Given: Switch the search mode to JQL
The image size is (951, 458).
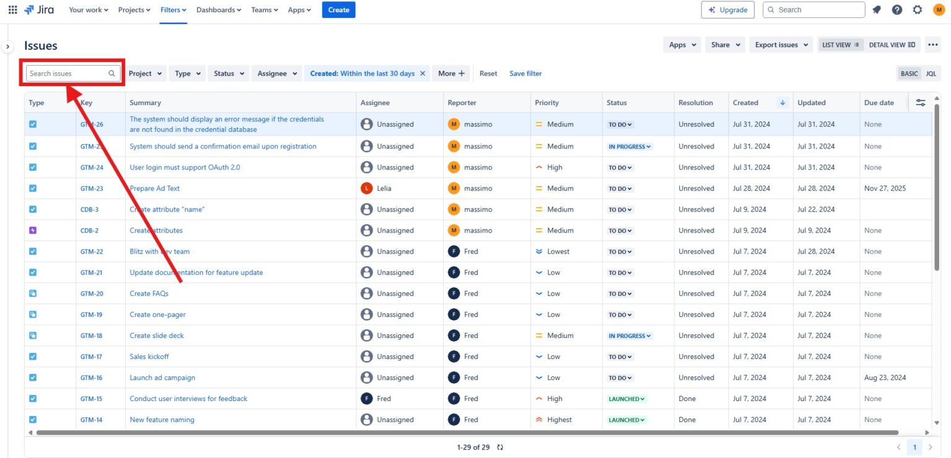Looking at the screenshot, I should pyautogui.click(x=931, y=73).
